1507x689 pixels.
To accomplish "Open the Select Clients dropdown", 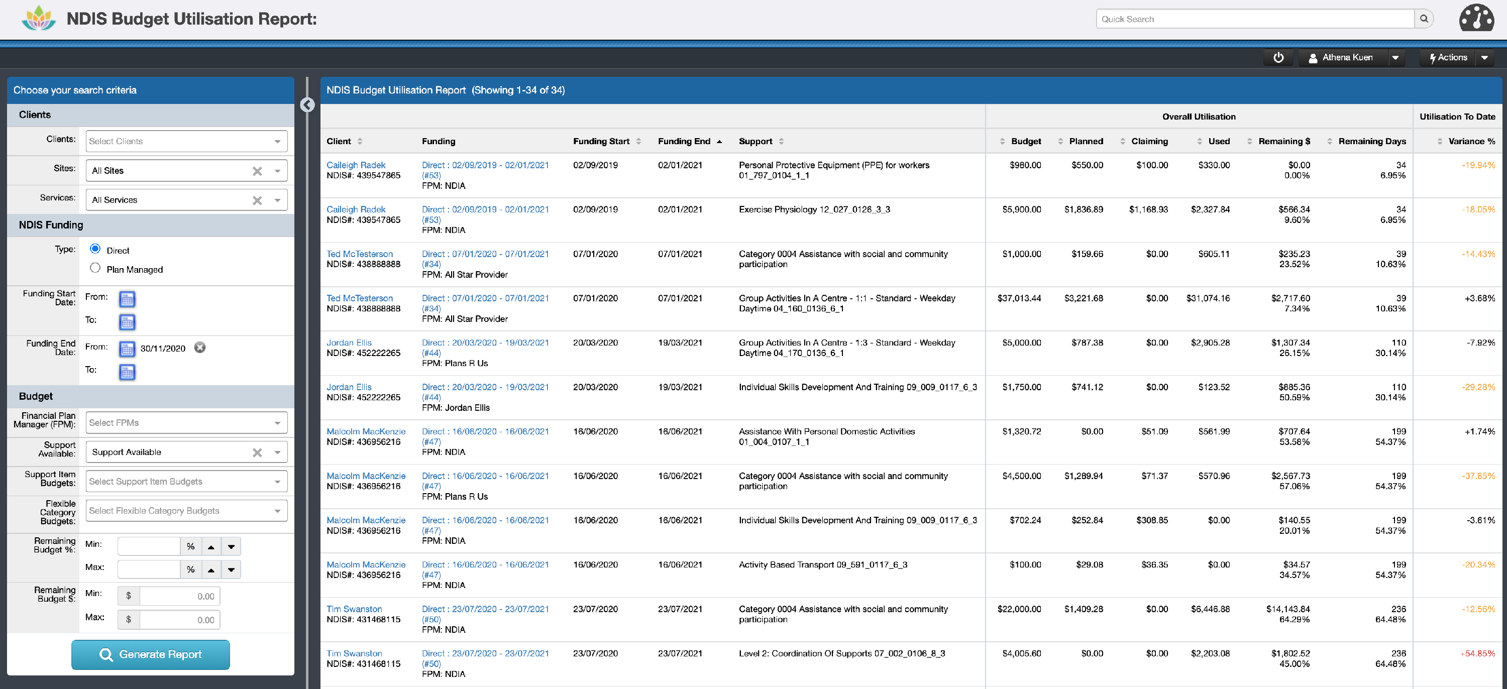I will pyautogui.click(x=186, y=141).
